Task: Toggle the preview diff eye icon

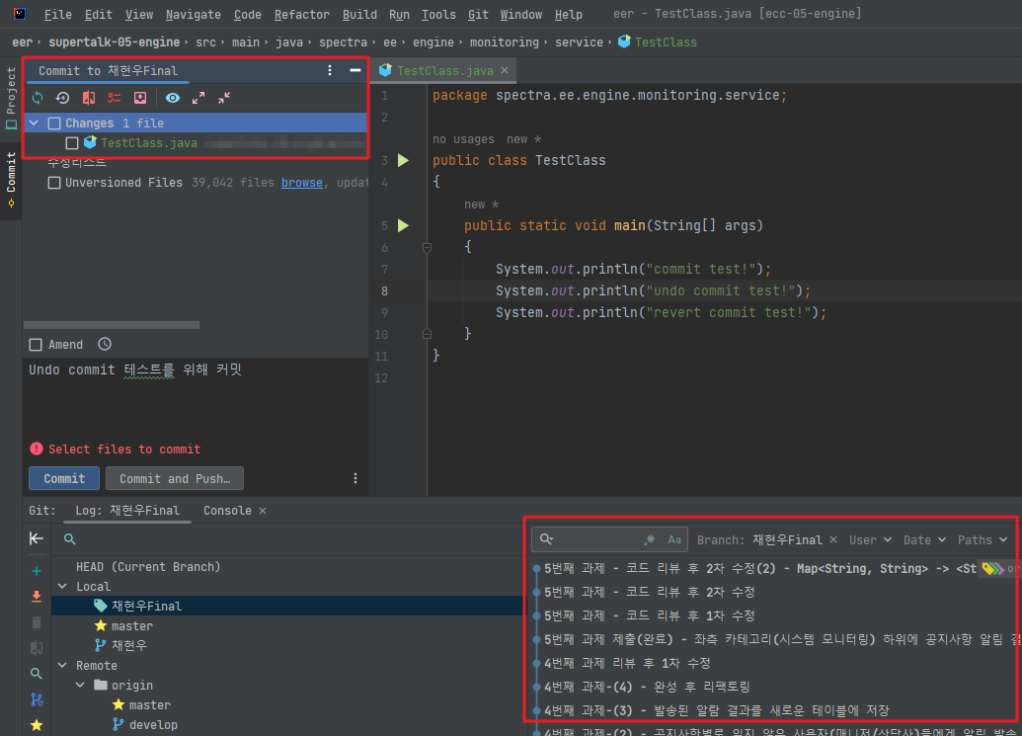Action: [174, 98]
